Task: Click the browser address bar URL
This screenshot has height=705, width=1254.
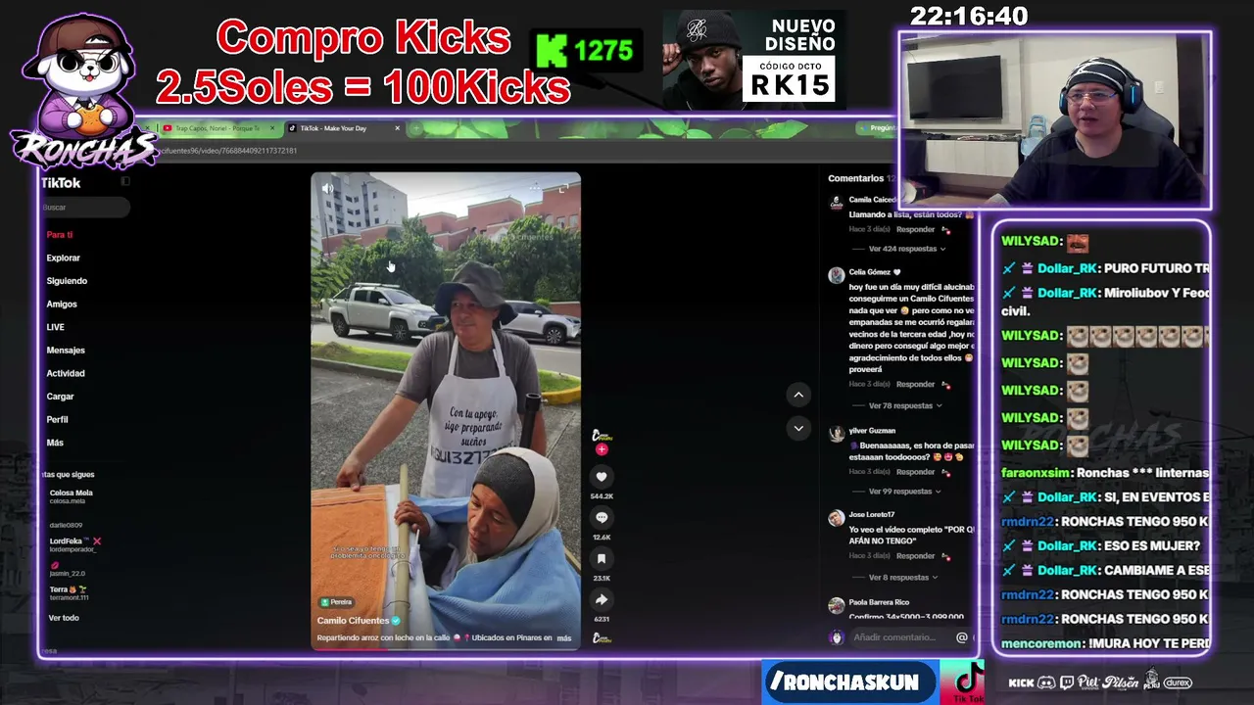Action: click(227, 151)
